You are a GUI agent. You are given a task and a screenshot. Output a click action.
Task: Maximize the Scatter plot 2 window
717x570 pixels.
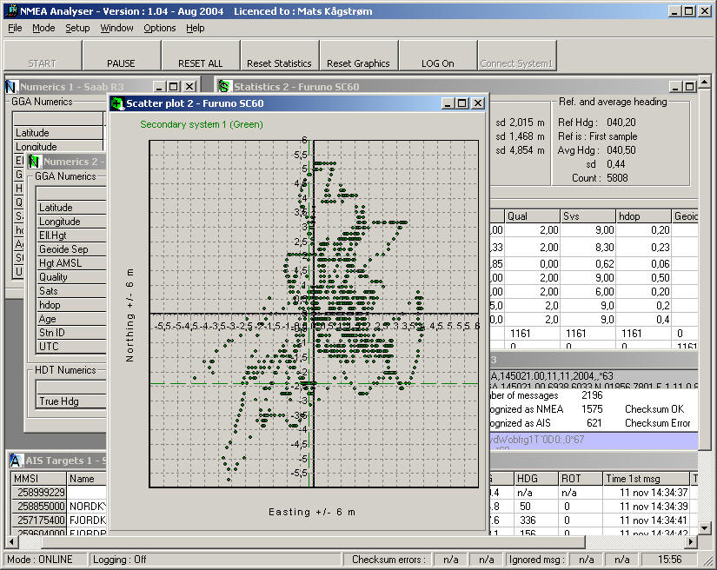[x=462, y=103]
